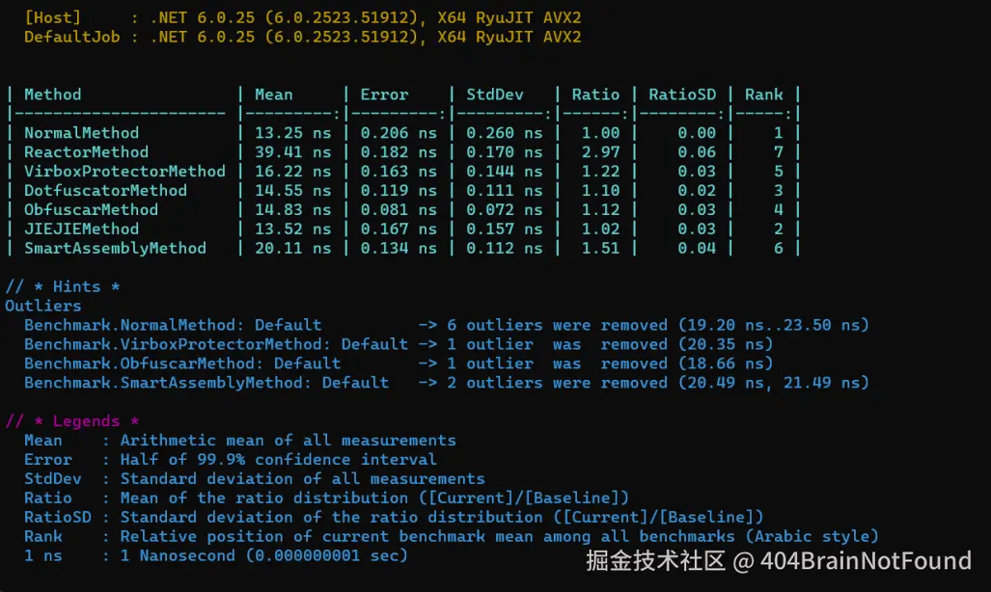Select the SmartAssemblyMethod row name

115,249
